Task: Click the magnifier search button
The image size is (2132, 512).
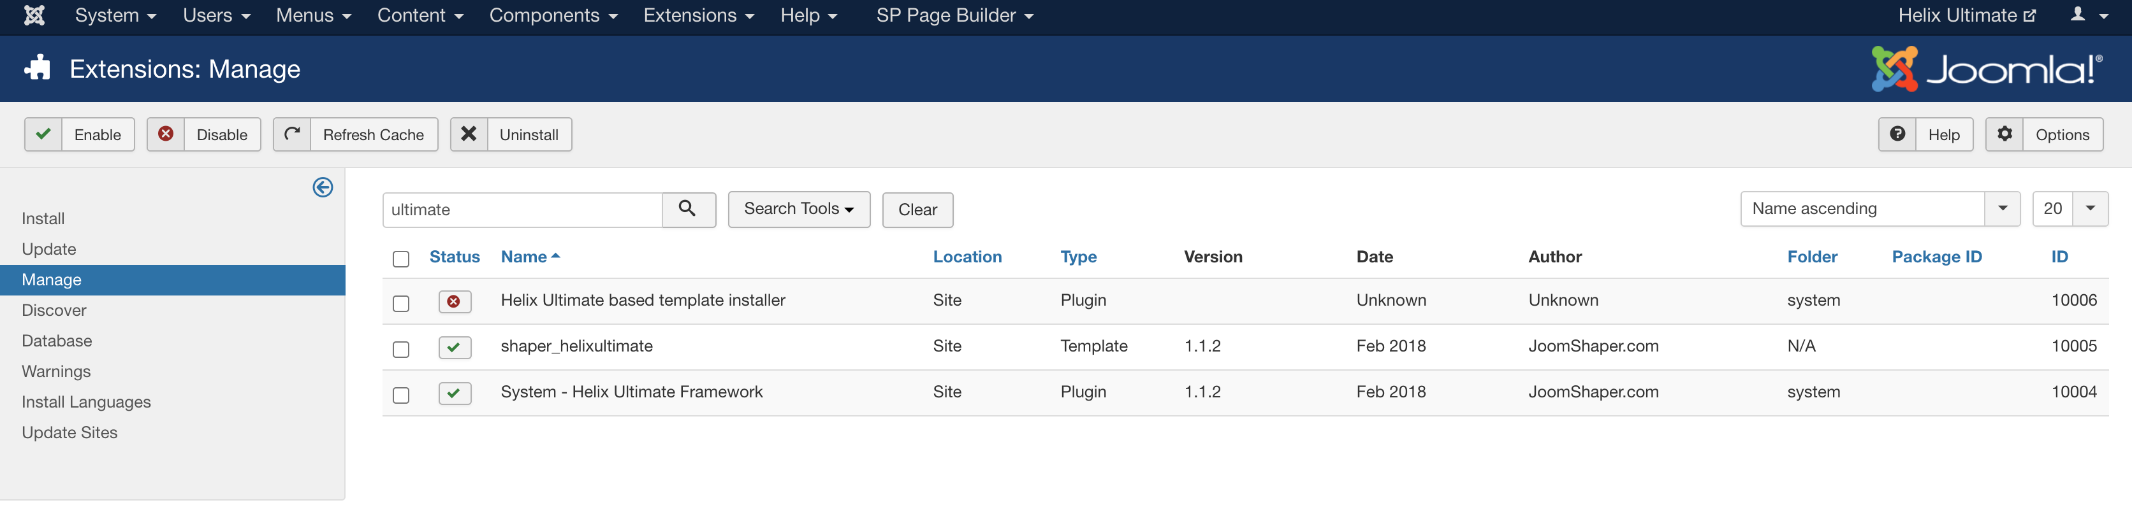Action: coord(687,210)
